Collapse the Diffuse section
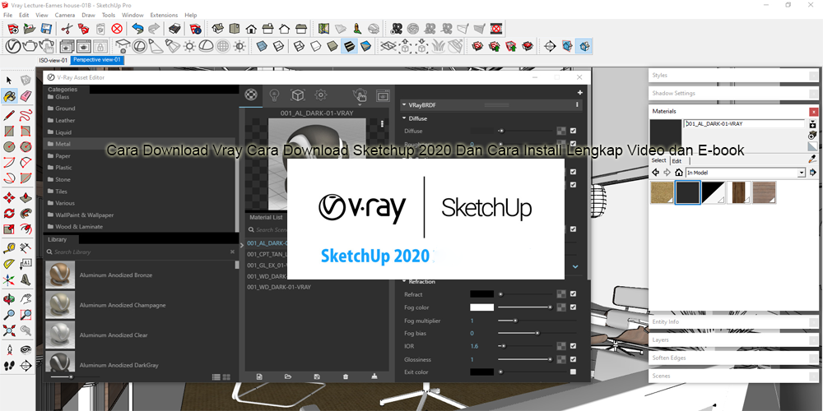This screenshot has height=411, width=823. point(405,118)
